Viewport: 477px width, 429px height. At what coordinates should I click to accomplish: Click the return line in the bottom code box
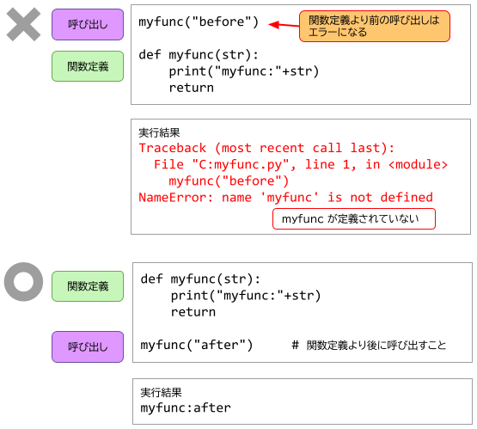click(193, 312)
